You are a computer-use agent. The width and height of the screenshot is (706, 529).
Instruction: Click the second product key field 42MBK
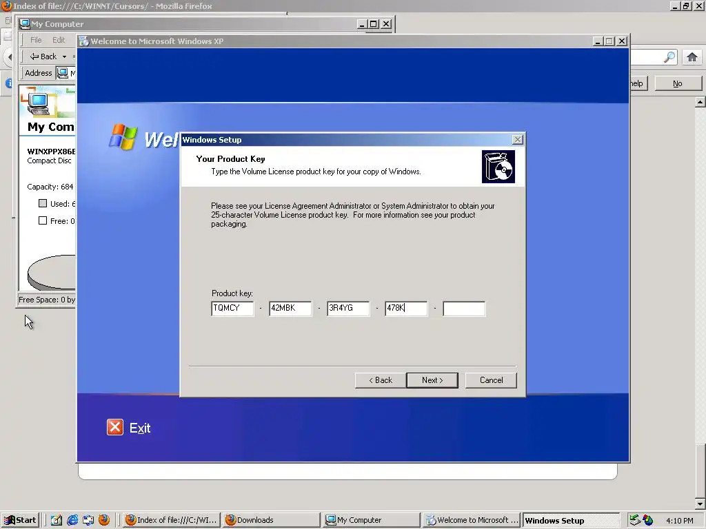pyautogui.click(x=290, y=309)
